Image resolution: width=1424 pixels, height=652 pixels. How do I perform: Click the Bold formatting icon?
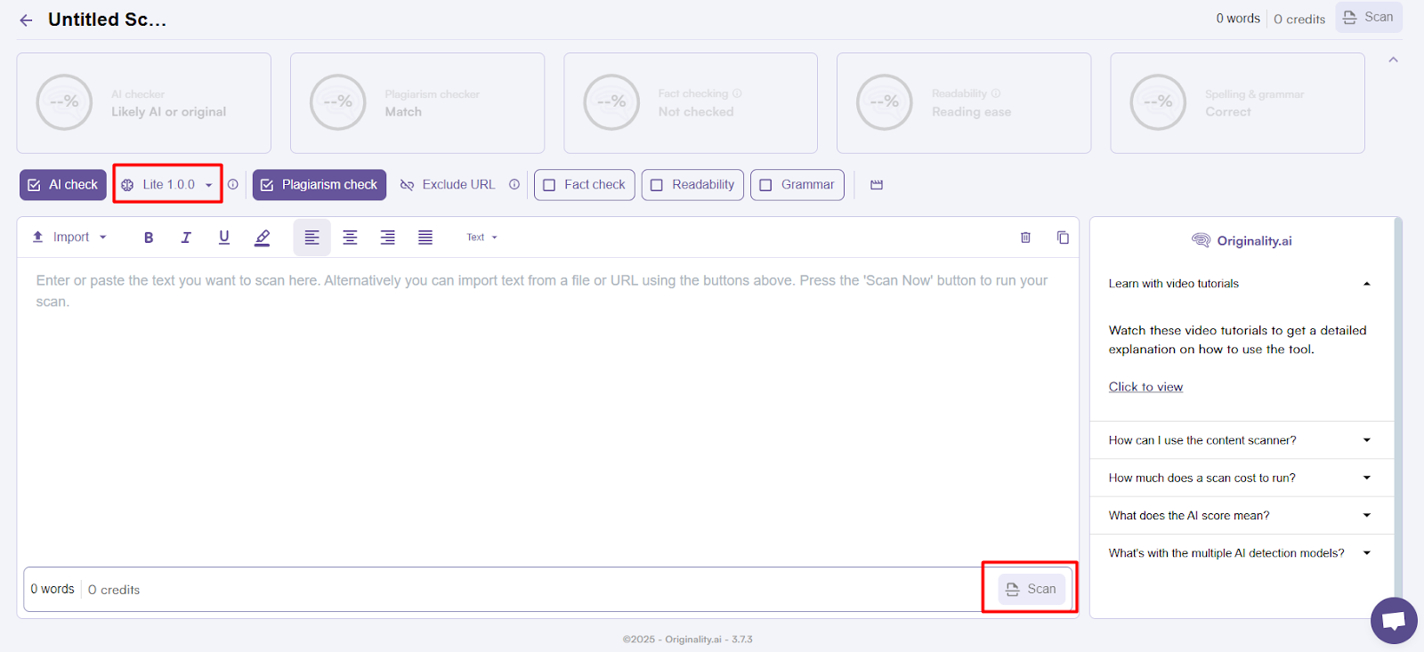pyautogui.click(x=149, y=237)
